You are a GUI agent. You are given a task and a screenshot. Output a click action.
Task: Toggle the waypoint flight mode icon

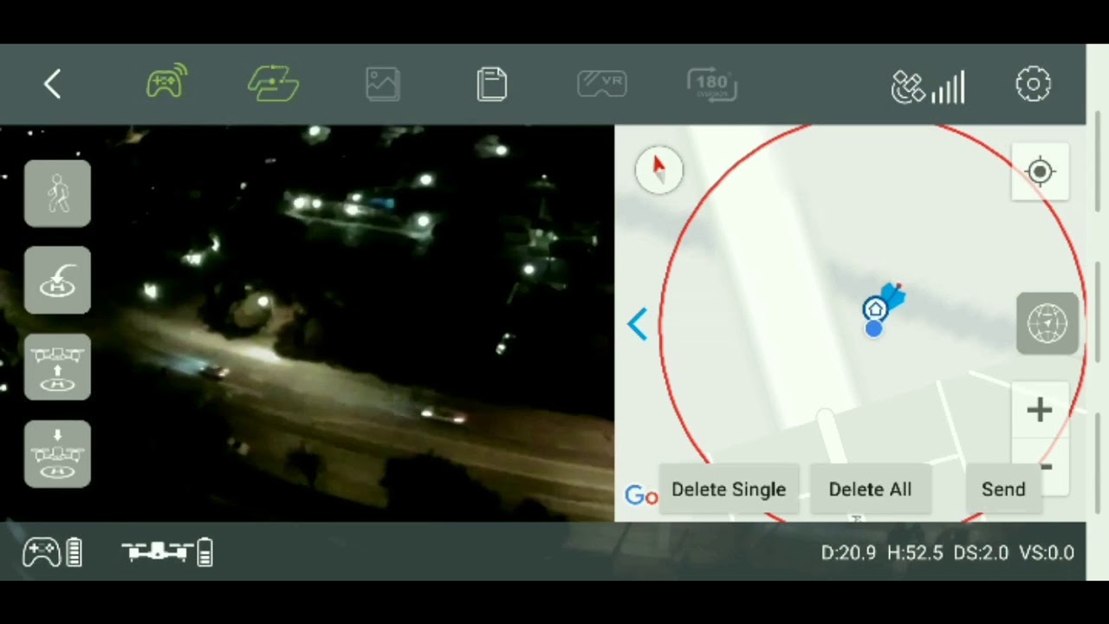(x=273, y=84)
